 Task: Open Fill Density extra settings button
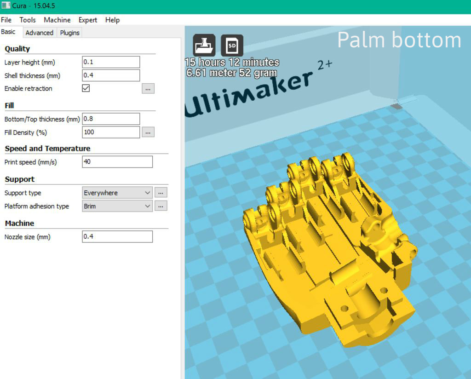[148, 132]
